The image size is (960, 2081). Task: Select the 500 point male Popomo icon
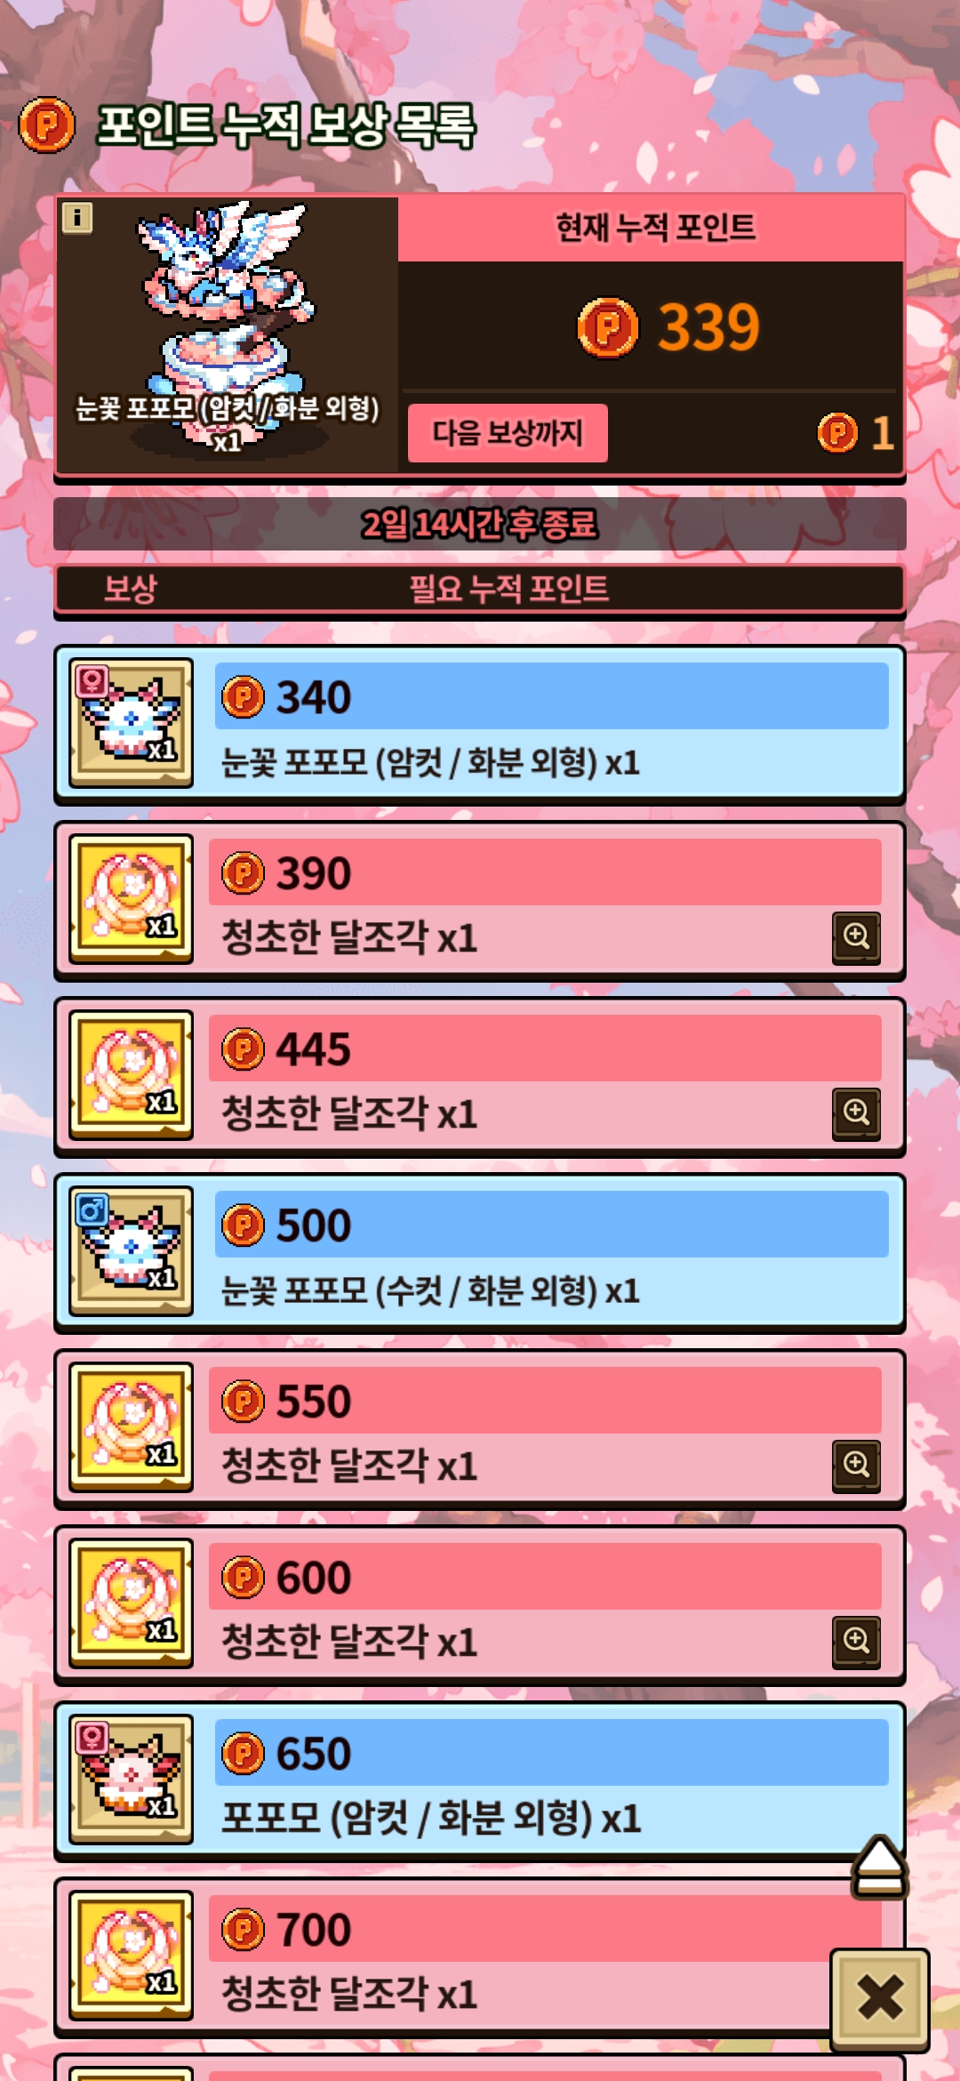(132, 1250)
